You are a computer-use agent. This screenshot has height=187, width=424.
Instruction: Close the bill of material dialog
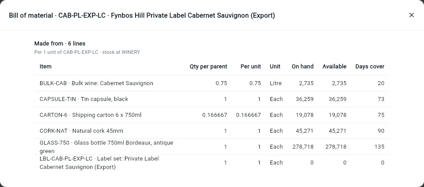pos(411,15)
